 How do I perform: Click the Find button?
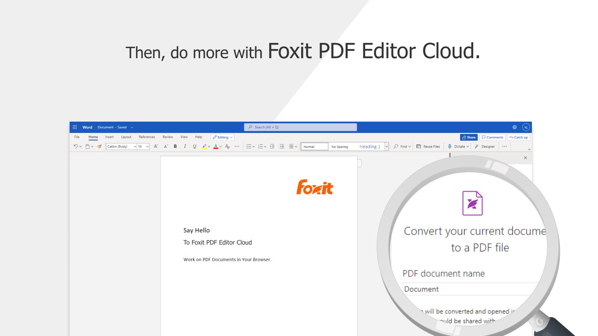[402, 147]
